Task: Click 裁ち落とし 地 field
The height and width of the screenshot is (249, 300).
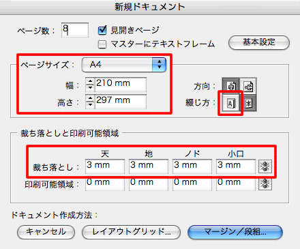Action: coord(149,166)
